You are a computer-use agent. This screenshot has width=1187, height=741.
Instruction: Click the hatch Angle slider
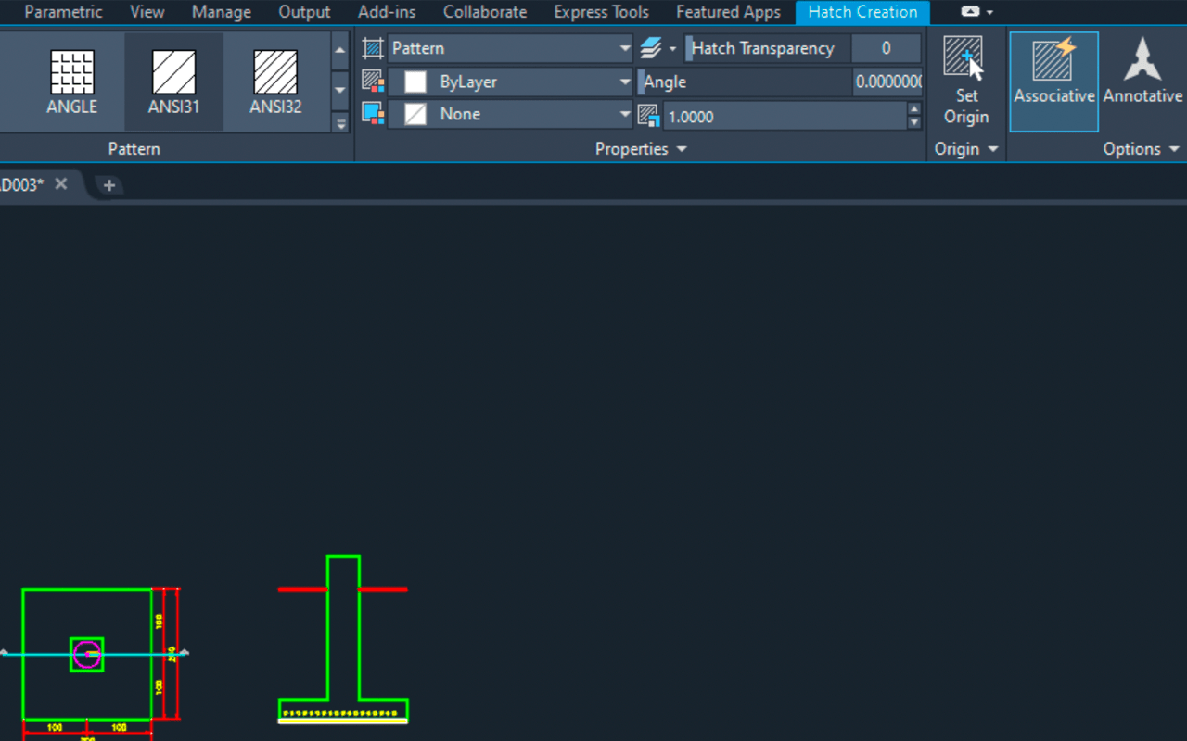pyautogui.click(x=746, y=82)
